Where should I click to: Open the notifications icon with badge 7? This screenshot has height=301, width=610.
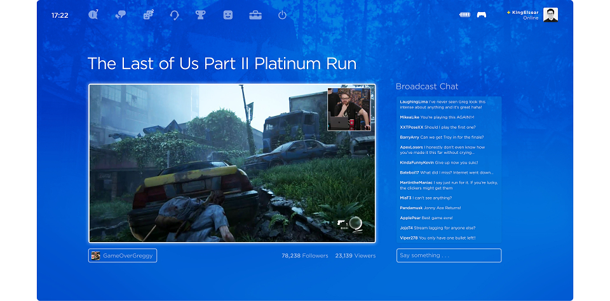tap(93, 15)
